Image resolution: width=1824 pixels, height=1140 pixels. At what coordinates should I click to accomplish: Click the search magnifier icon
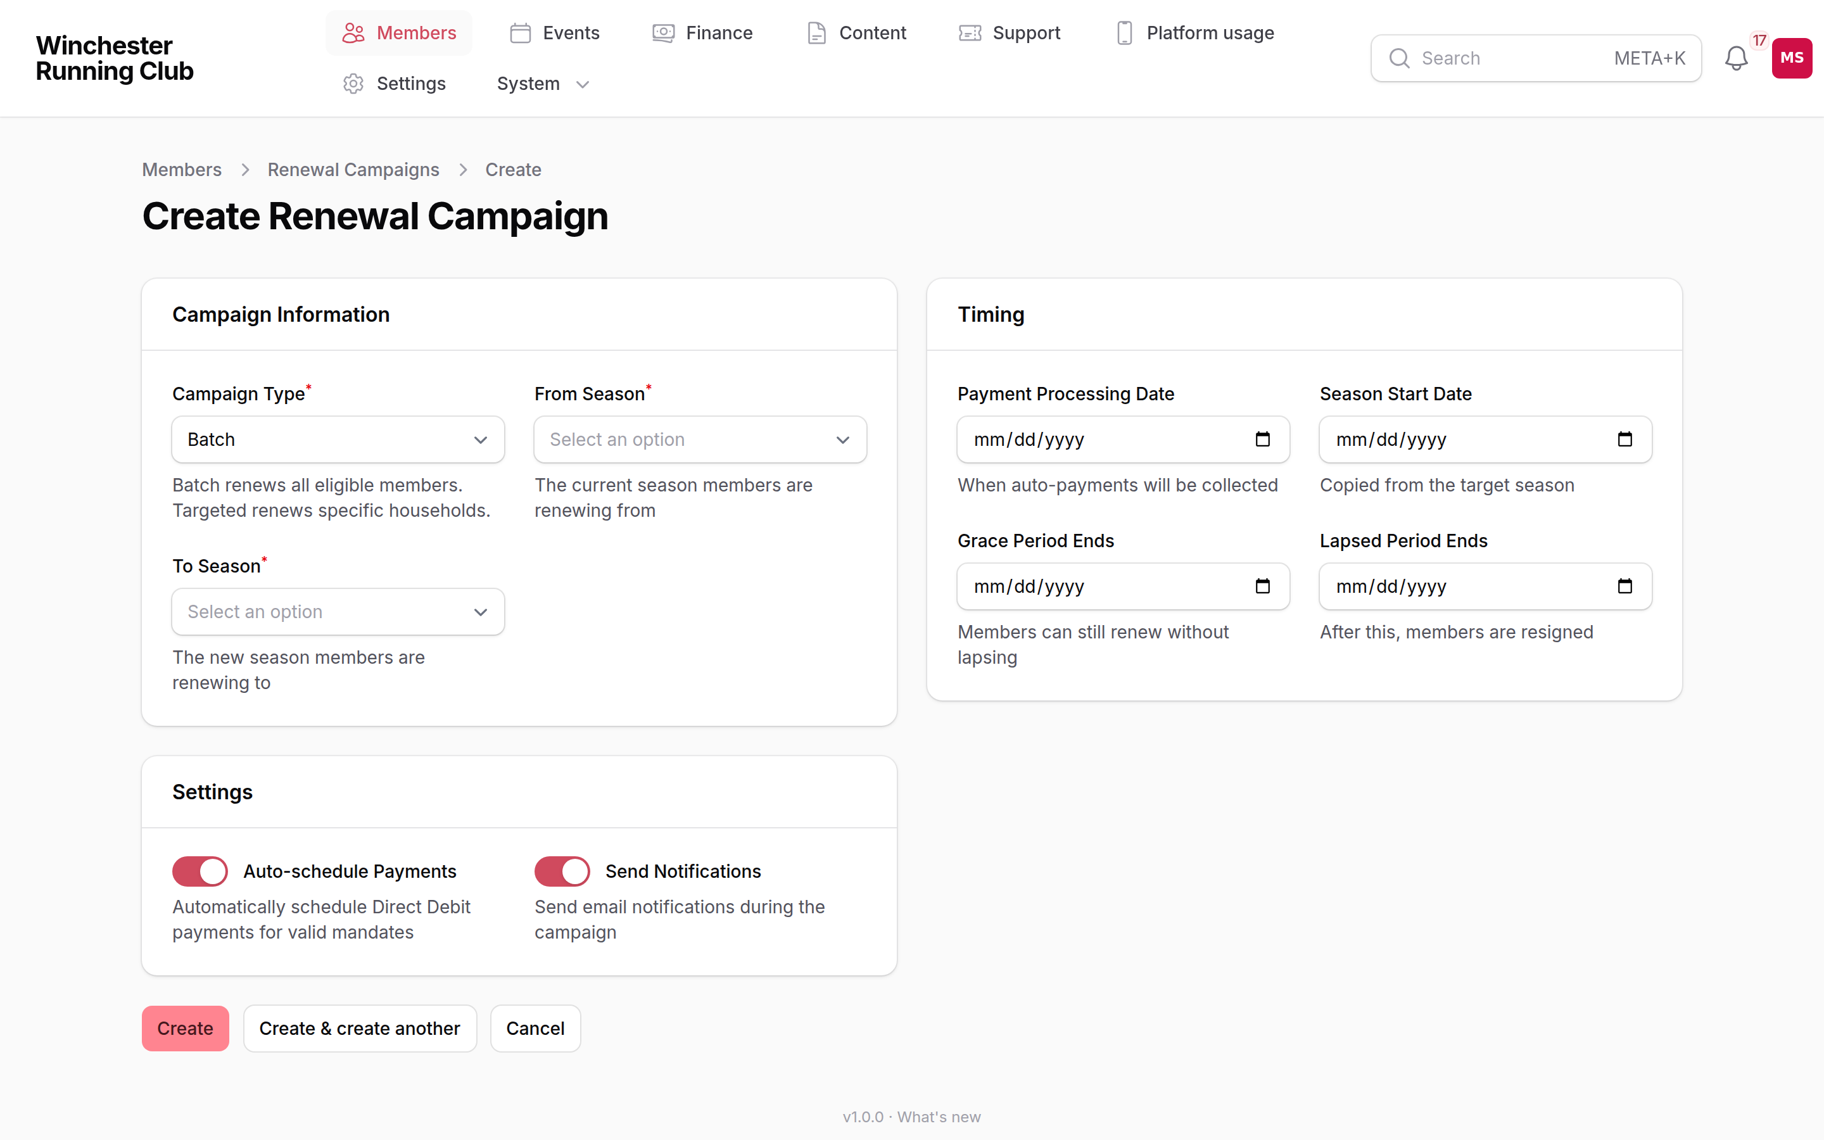pyautogui.click(x=1399, y=58)
